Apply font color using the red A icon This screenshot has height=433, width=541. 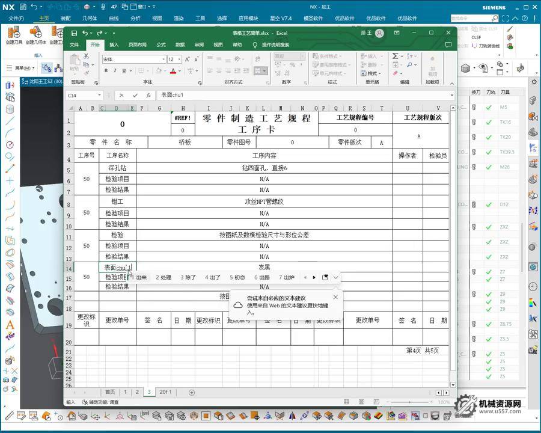(173, 71)
